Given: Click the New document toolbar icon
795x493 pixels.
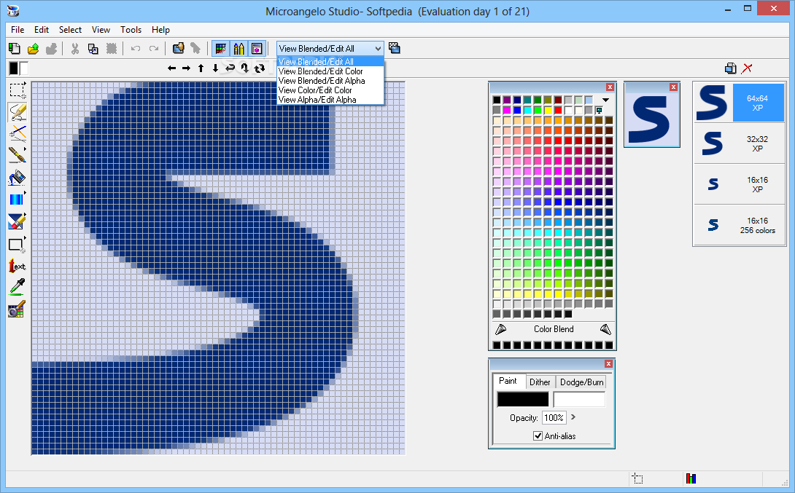Looking at the screenshot, I should [x=15, y=49].
